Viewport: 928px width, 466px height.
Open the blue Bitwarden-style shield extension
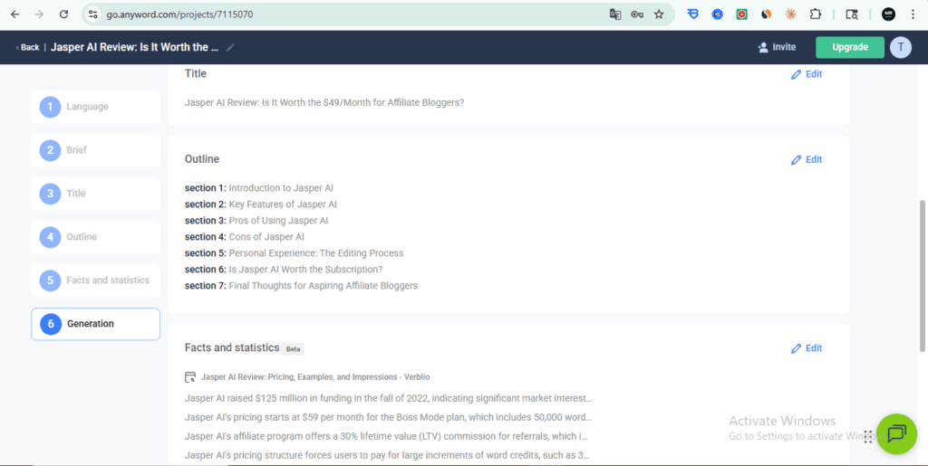(x=692, y=14)
